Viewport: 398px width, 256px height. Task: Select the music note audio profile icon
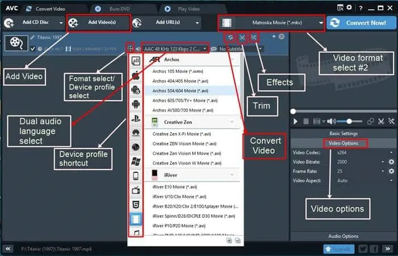click(136, 232)
